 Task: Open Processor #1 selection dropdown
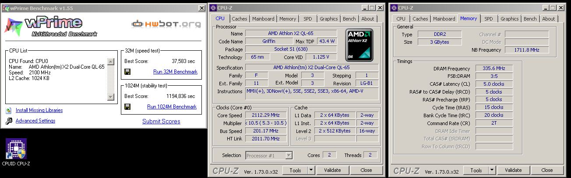[x=269, y=155]
